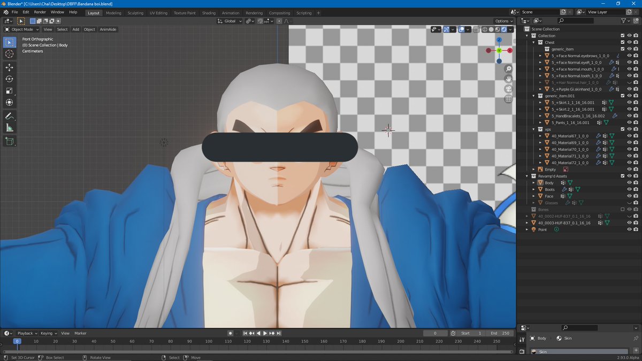Open the Global transform orientation dropdown
Image resolution: width=642 pixels, height=361 pixels.
tap(230, 21)
